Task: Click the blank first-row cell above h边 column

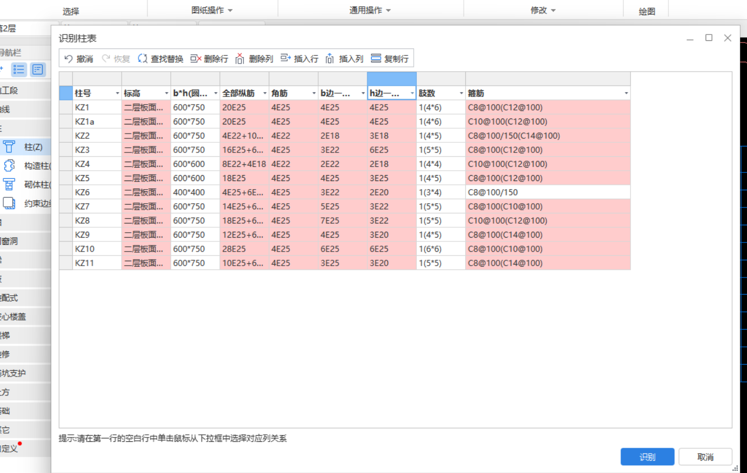Action: click(x=392, y=79)
